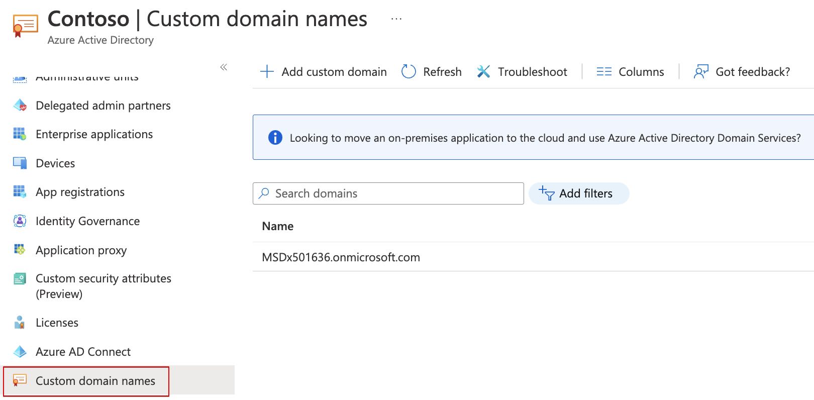Image resolution: width=814 pixels, height=400 pixels.
Task: Open the Azure AD Domain Services banner
Action: (533, 137)
